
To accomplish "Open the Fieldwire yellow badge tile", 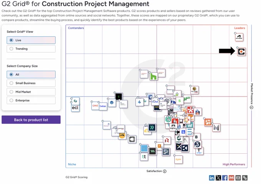I will click(195, 90).
